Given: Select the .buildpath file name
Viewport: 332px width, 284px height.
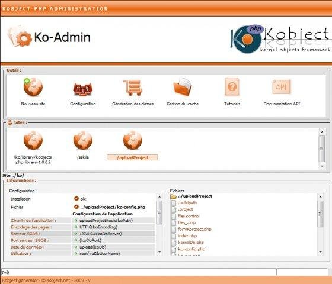Looking at the screenshot, I should (187, 202).
